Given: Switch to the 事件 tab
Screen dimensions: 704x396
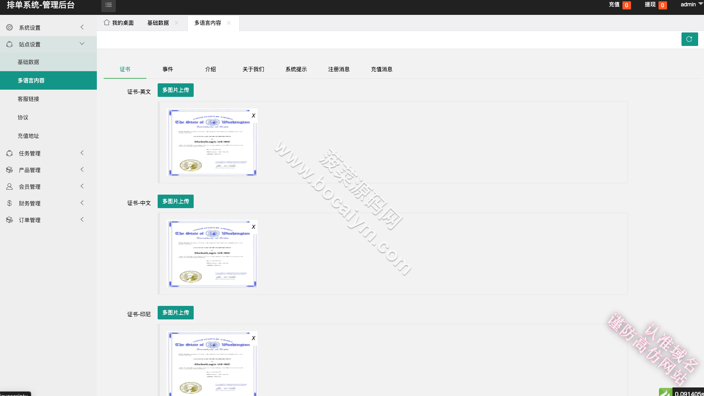Looking at the screenshot, I should click(168, 69).
